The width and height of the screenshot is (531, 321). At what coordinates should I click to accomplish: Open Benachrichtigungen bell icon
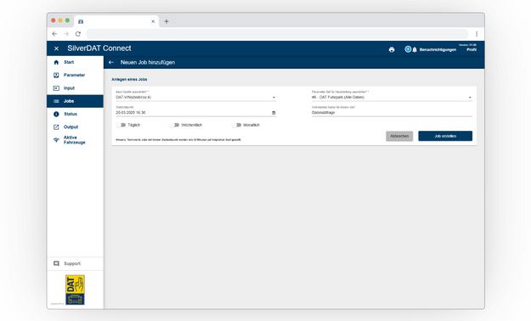tap(415, 50)
